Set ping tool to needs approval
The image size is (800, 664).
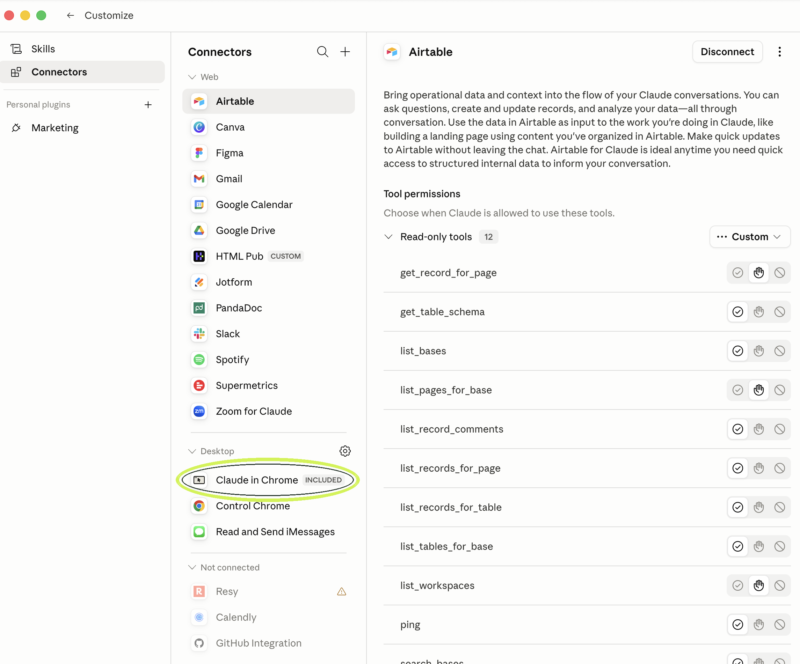click(x=758, y=625)
